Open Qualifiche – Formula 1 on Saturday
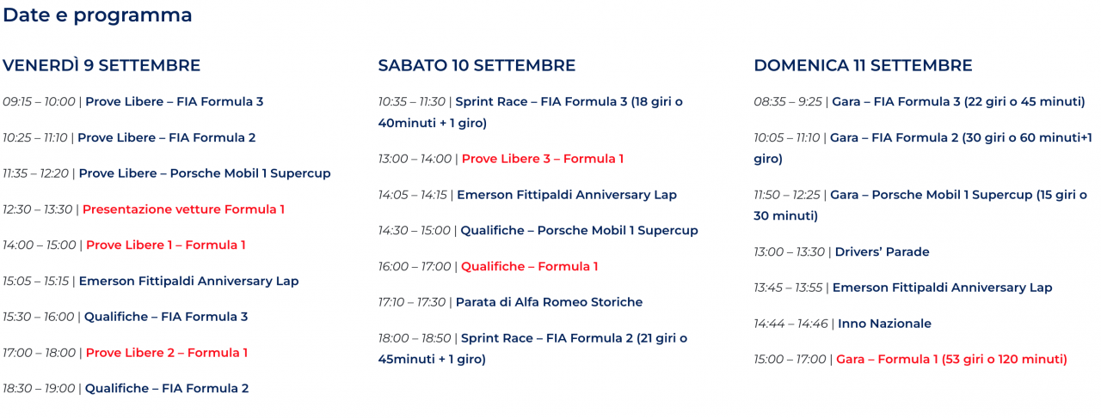Image resolution: width=1101 pixels, height=418 pixels. 529,267
